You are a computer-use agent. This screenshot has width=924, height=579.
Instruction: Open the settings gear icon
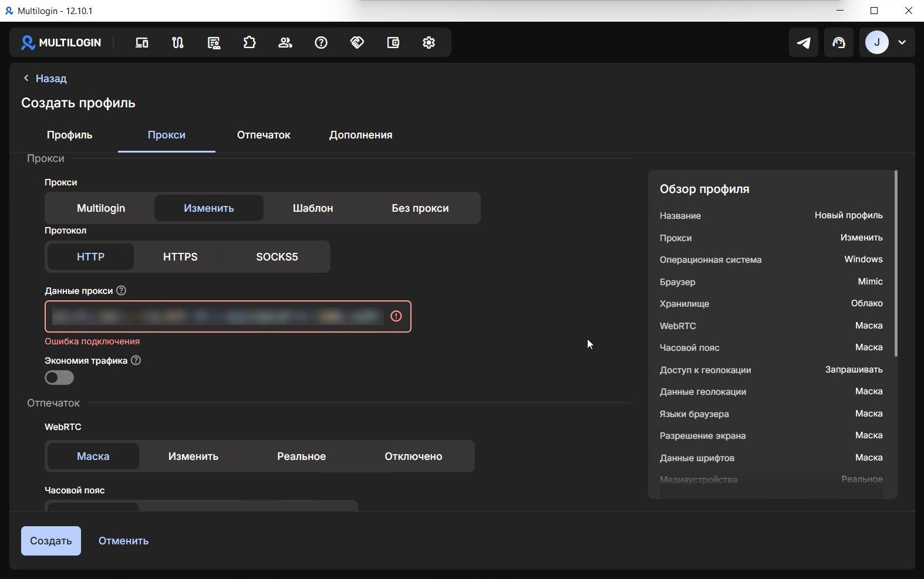pyautogui.click(x=429, y=42)
